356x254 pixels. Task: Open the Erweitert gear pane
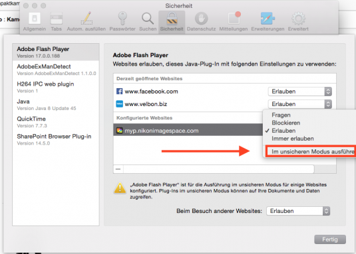click(298, 22)
